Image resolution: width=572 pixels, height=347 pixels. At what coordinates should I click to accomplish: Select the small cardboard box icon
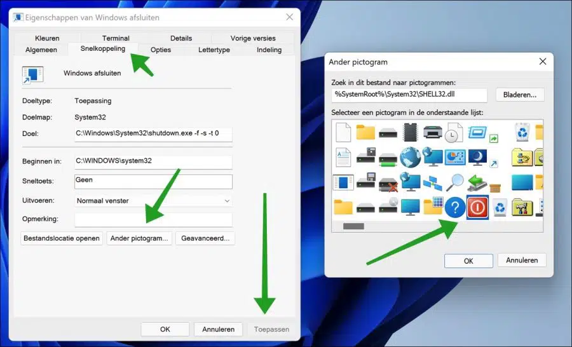point(494,188)
